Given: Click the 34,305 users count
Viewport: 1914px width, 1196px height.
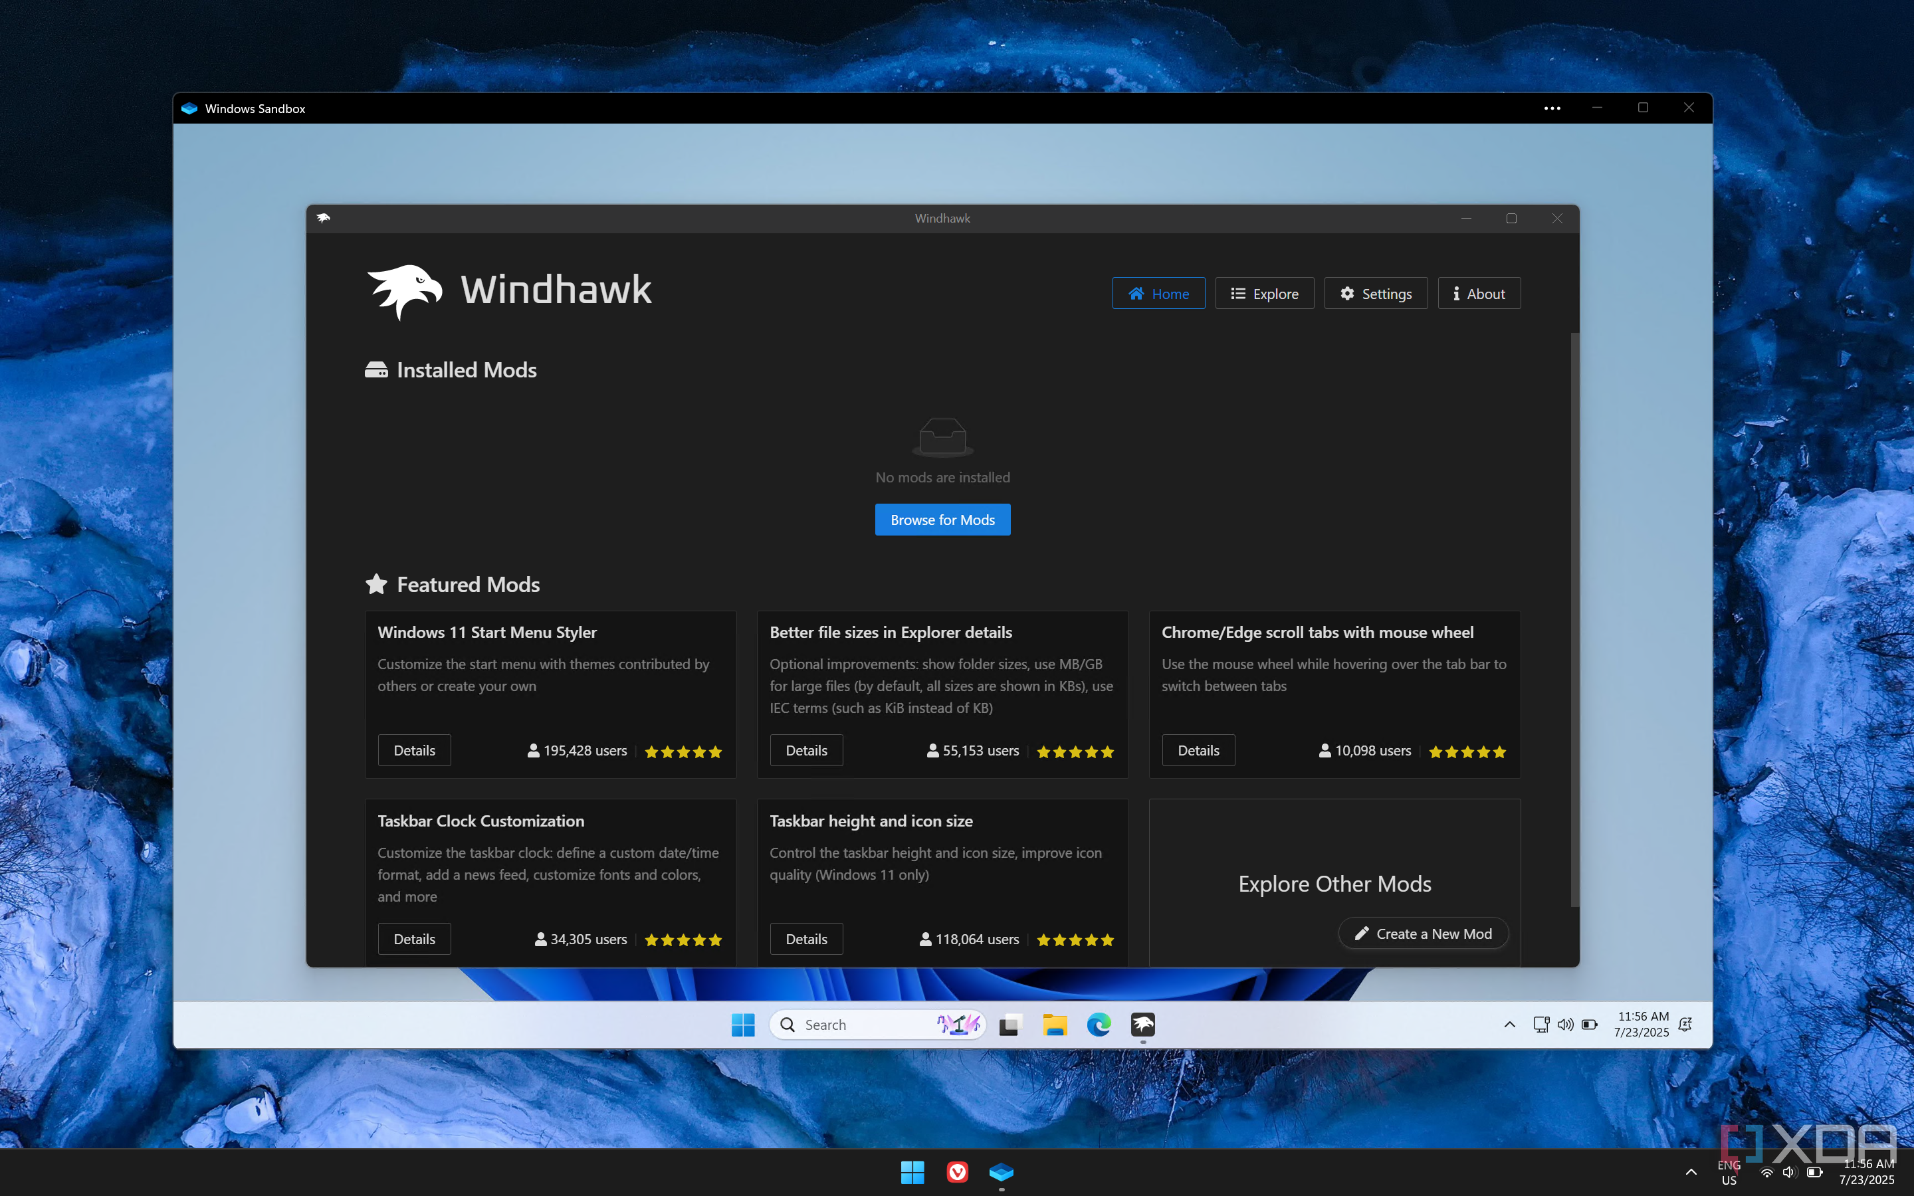Looking at the screenshot, I should click(x=581, y=939).
